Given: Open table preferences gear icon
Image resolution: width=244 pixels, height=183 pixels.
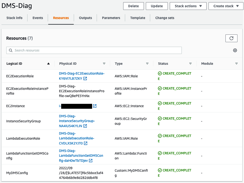Looking at the screenshot, I should [235, 50].
